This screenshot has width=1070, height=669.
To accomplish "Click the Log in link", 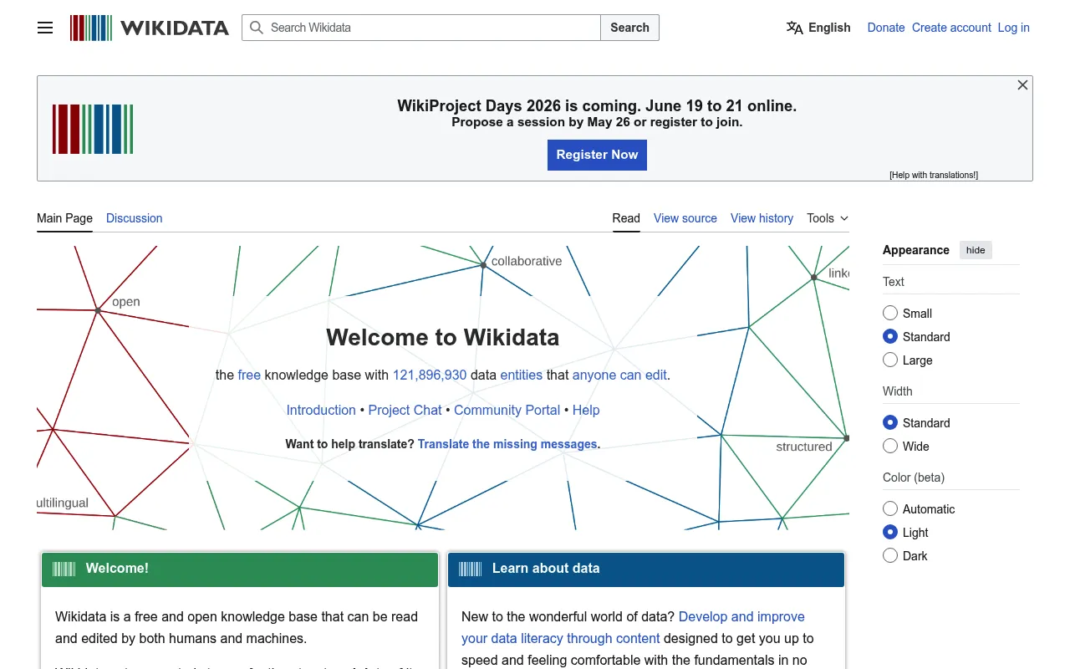I will pos(1013,28).
